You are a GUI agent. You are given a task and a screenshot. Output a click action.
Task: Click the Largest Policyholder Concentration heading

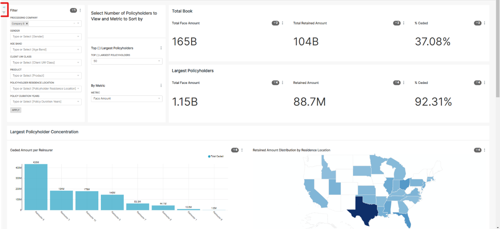tap(44, 132)
